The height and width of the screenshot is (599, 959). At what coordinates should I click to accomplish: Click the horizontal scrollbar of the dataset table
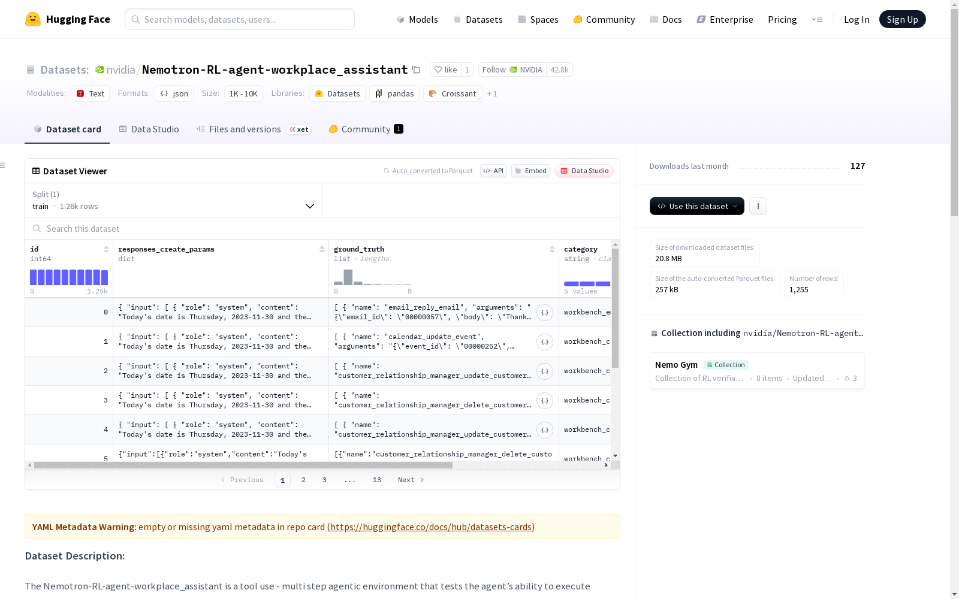pyautogui.click(x=243, y=465)
